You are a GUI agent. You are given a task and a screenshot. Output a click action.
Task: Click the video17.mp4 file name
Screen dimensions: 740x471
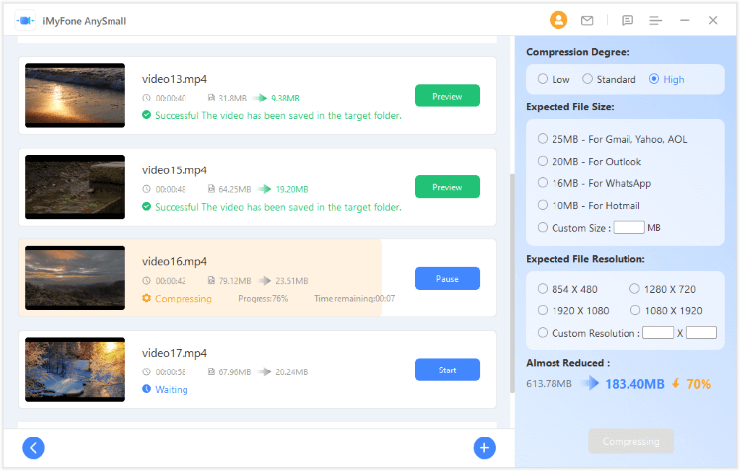point(175,353)
